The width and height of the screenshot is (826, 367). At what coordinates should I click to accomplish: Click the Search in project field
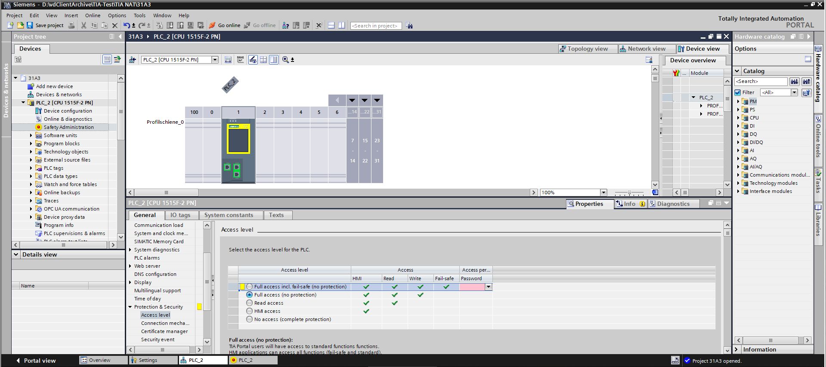tap(375, 26)
